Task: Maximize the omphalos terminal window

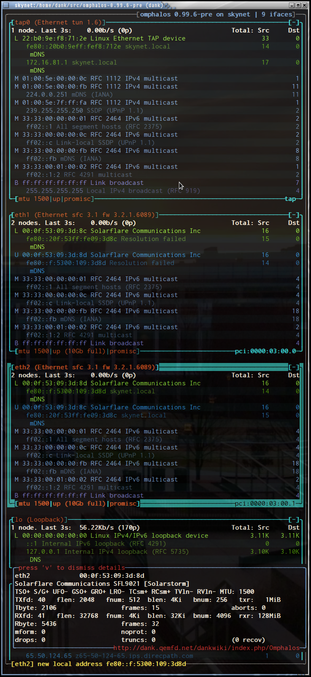Action: [x=298, y=5]
